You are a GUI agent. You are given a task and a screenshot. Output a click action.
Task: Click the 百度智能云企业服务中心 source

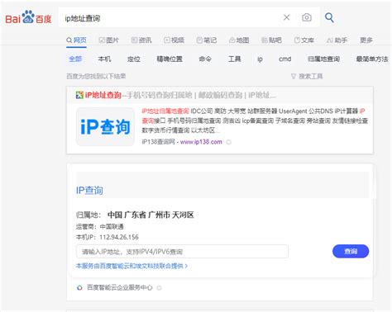pos(120,287)
